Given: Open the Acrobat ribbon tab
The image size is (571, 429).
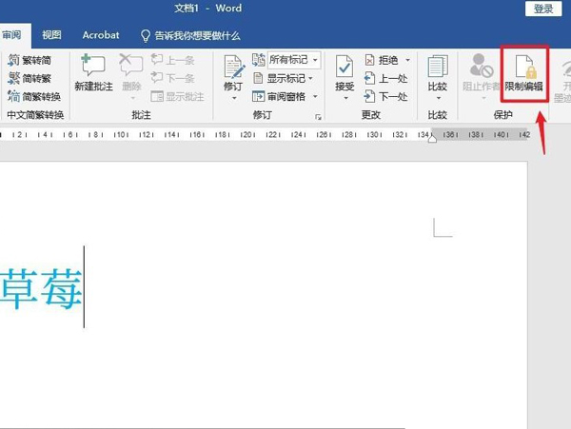Looking at the screenshot, I should click(x=101, y=35).
